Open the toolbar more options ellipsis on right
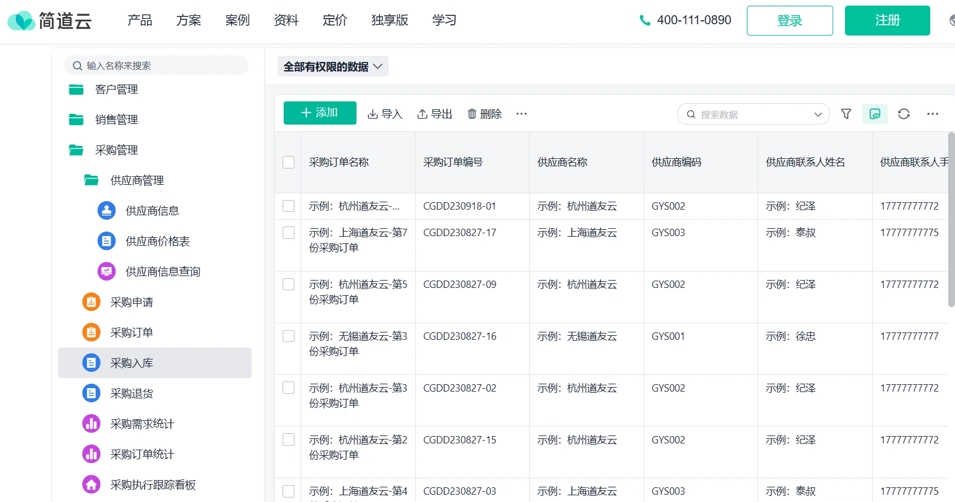The width and height of the screenshot is (955, 502). [x=932, y=114]
